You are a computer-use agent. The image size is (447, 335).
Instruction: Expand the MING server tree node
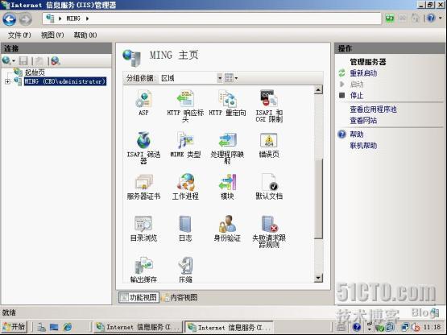tap(7, 81)
